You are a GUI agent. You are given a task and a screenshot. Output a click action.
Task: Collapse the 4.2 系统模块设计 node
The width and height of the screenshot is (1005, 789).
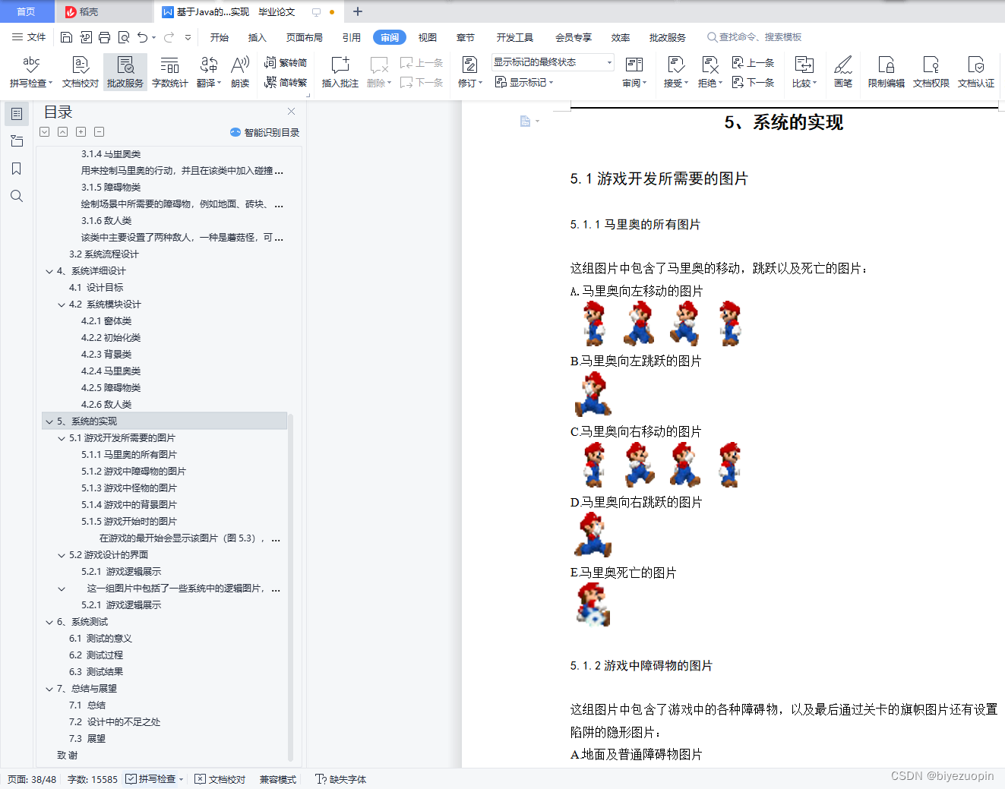click(62, 305)
